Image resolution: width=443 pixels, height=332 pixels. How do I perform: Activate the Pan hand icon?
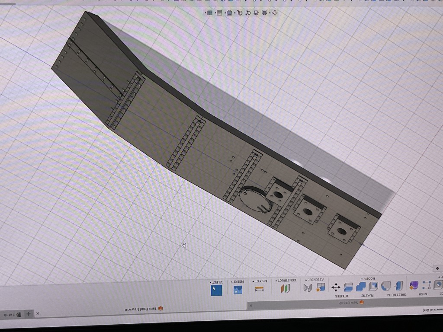point(256,13)
